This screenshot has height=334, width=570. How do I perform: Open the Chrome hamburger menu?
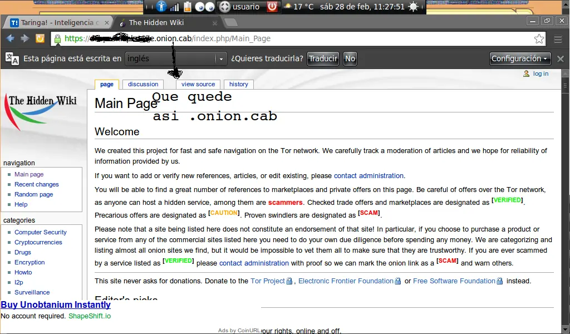[x=558, y=39]
